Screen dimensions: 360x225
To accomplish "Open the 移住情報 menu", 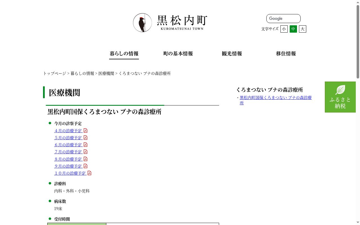I will coord(286,54).
